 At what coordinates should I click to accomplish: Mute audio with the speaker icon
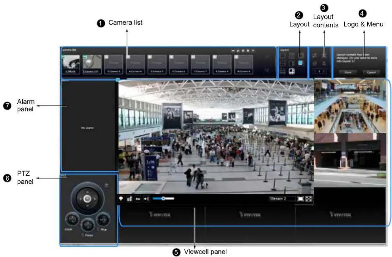pyautogui.click(x=146, y=199)
